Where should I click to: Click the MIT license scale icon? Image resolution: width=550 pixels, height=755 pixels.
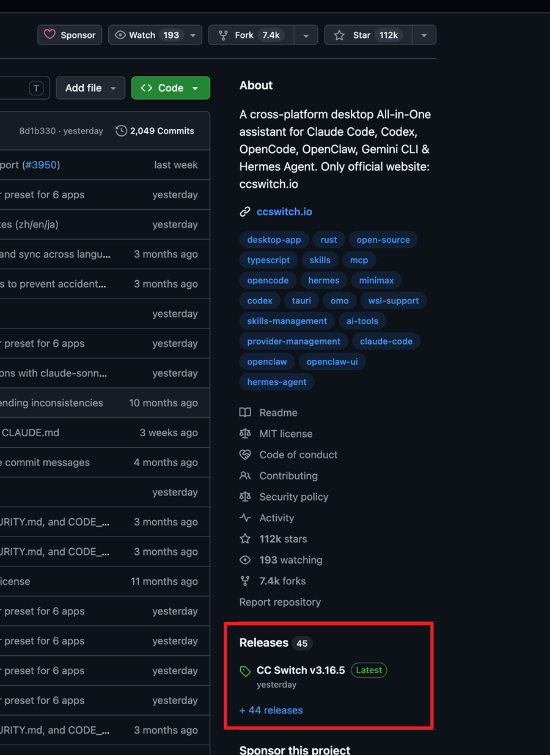[x=245, y=433]
